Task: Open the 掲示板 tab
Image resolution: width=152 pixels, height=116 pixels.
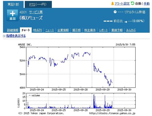Action: (77, 30)
